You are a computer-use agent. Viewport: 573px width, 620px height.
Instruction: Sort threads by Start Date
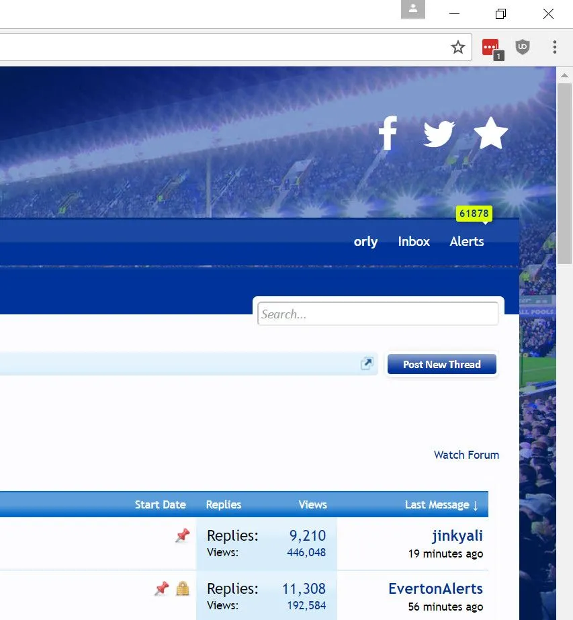[160, 504]
